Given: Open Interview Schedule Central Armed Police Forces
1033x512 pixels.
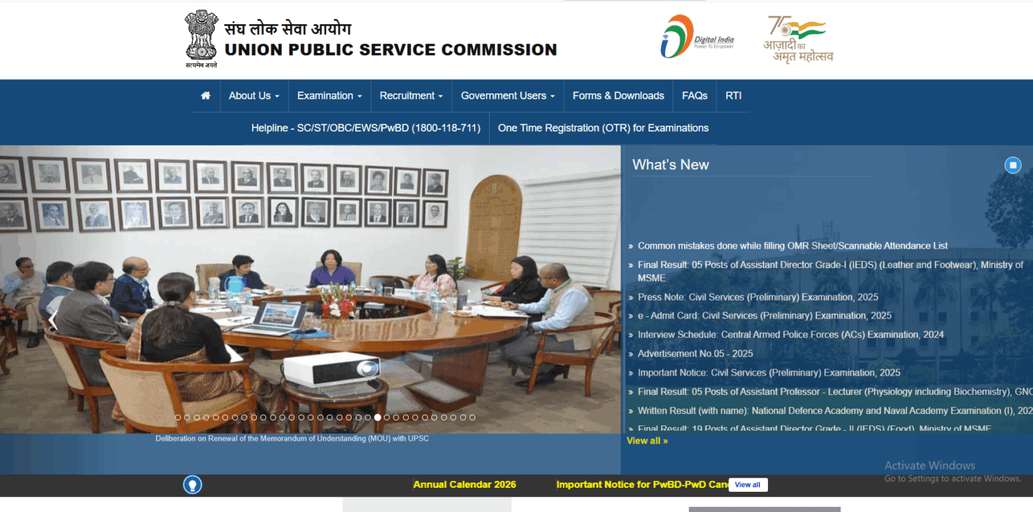Looking at the screenshot, I should (791, 335).
